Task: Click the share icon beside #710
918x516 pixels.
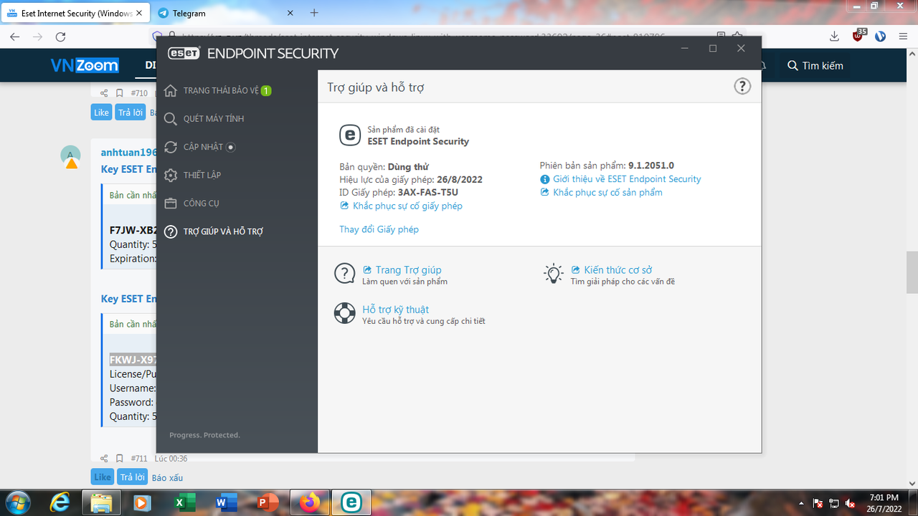Action: tap(104, 93)
